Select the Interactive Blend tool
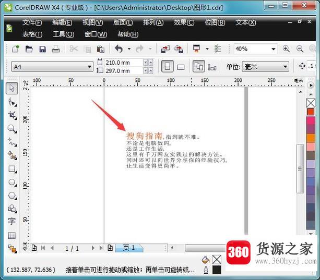Image resolution: width=320 pixels, height=280 pixels. tap(12, 249)
